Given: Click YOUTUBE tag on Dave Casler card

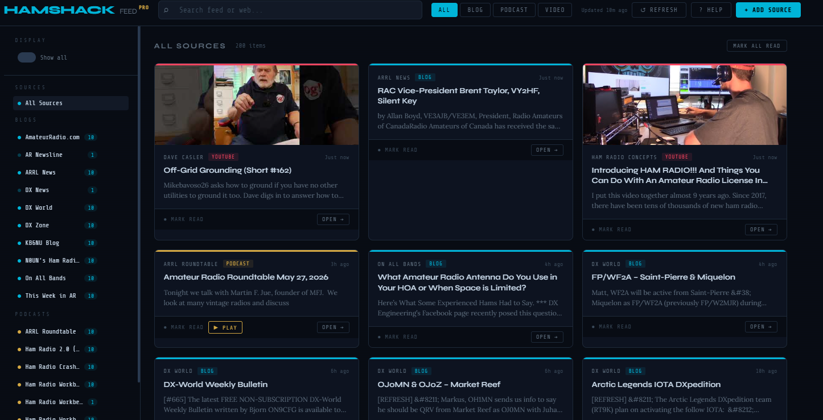Looking at the screenshot, I should tap(223, 157).
